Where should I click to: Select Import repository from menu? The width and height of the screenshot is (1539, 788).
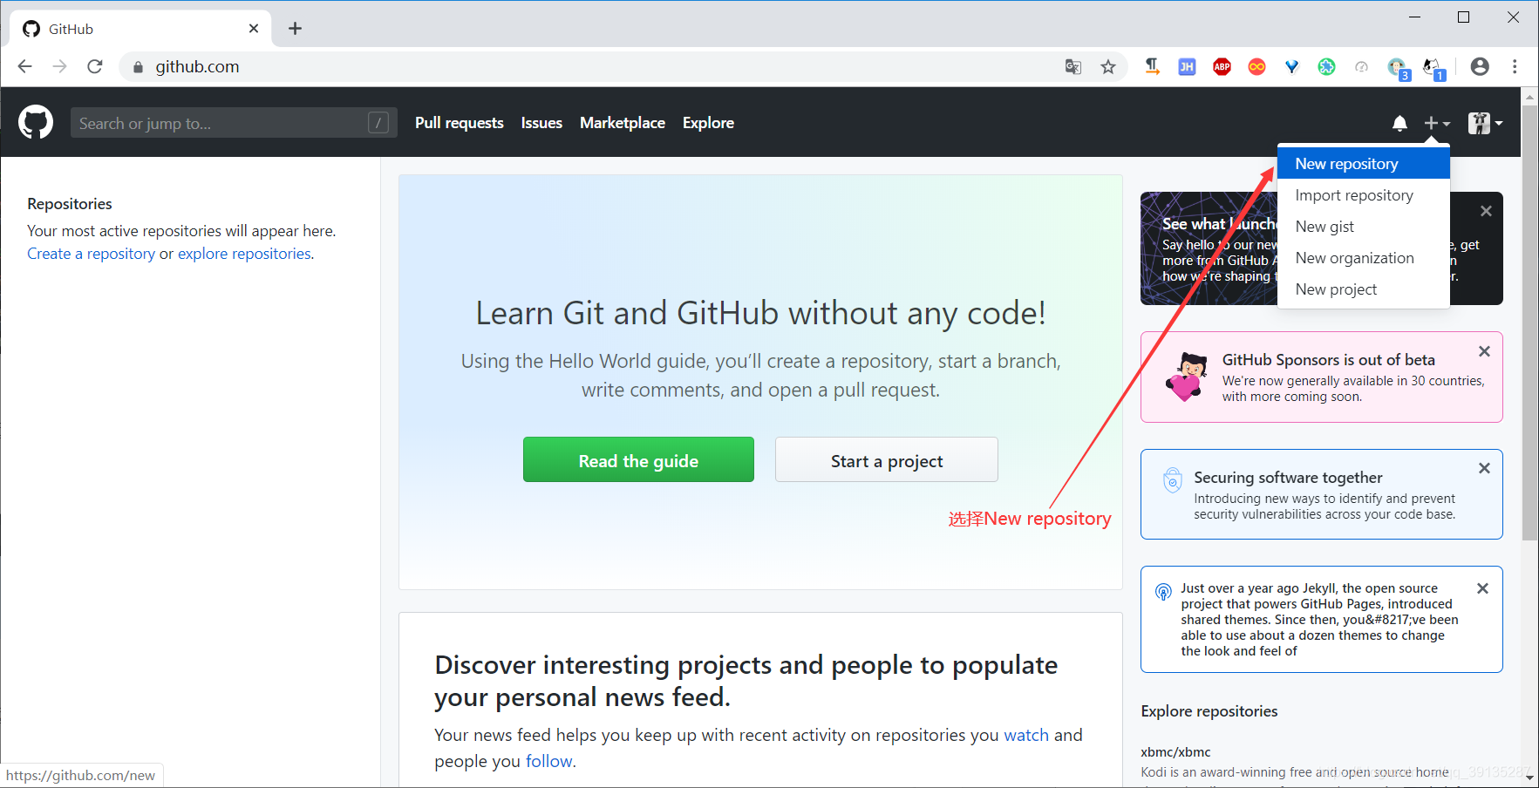pyautogui.click(x=1363, y=195)
